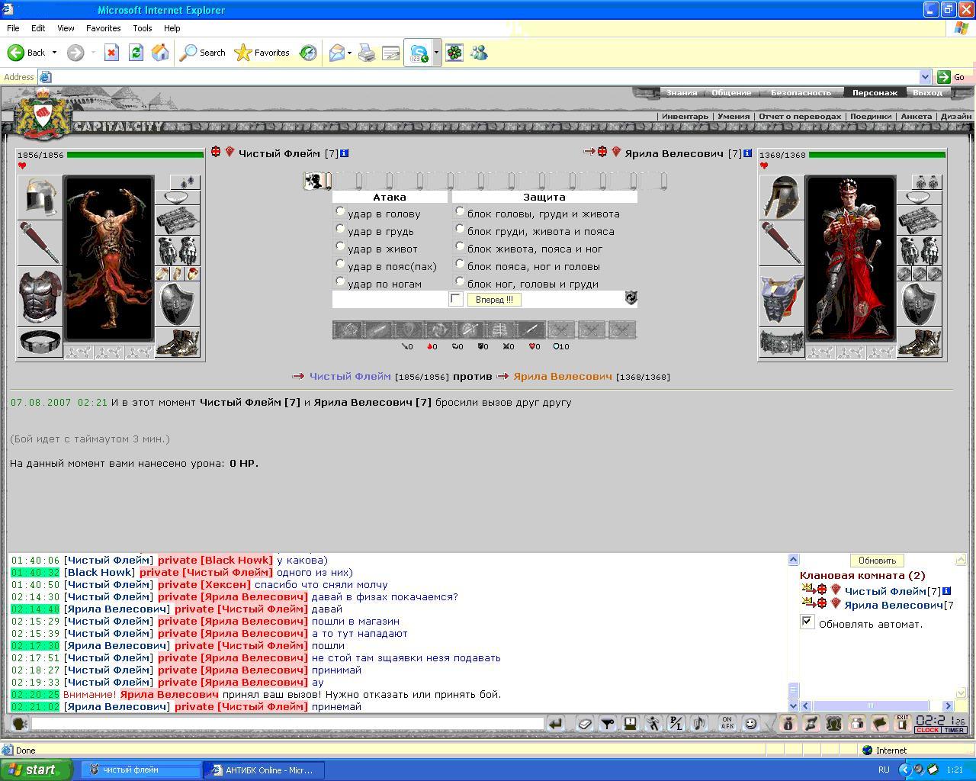
Task: Click the Stop loading red X icon
Action: click(111, 53)
